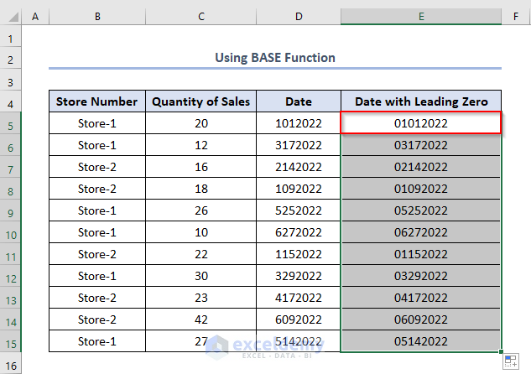Select row 5 header
The image size is (531, 374).
11,124
